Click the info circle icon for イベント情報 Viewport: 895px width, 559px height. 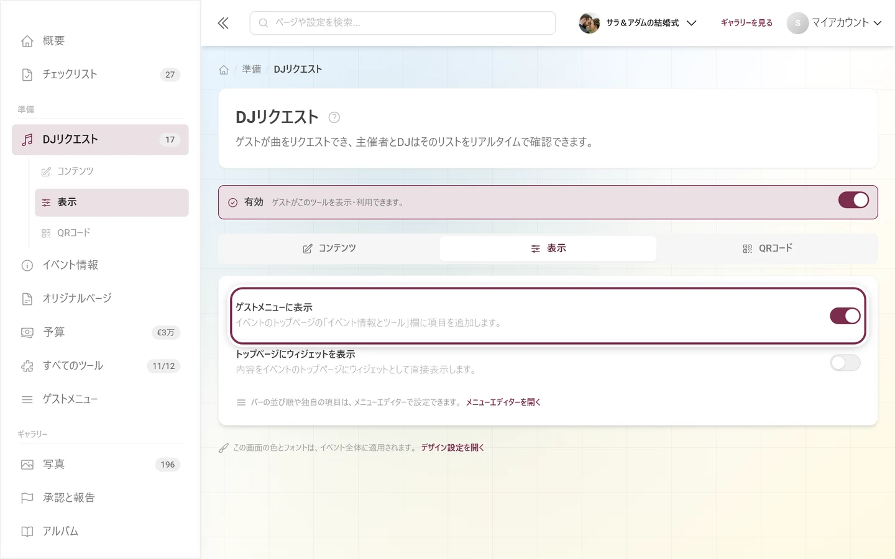tap(27, 265)
